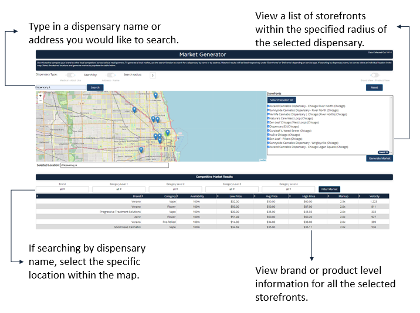Screen dimensions: 420x313
Task: Uncheck Dispensary33 (Chicago) storefront
Action: 269,126
